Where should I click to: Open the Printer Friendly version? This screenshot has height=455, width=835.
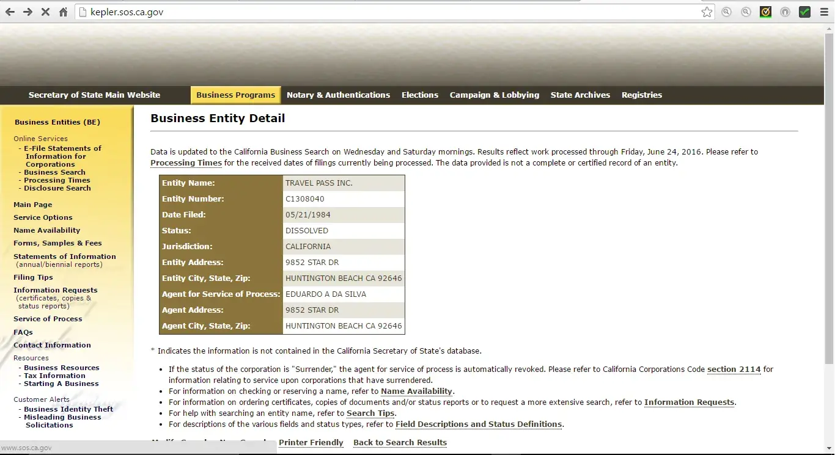tap(311, 443)
